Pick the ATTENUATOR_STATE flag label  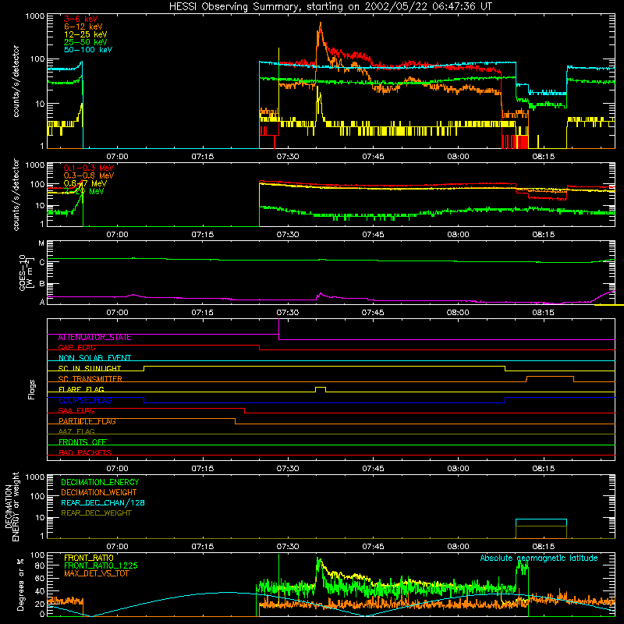click(94, 338)
